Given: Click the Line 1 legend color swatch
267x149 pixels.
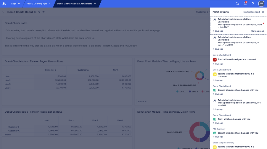Looking at the screenshot, I should click(178, 92).
